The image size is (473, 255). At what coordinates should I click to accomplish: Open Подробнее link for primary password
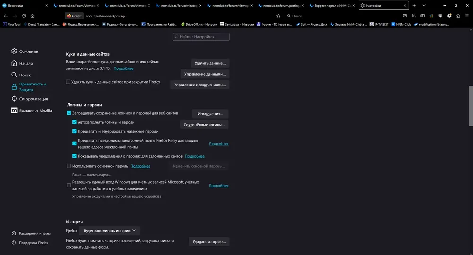coord(140,166)
